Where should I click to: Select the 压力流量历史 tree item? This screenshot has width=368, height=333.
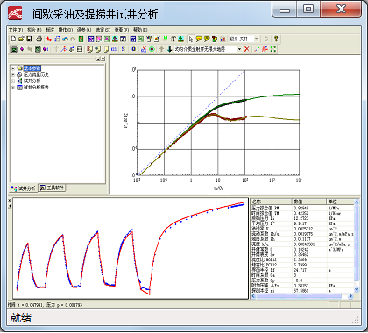(x=36, y=74)
